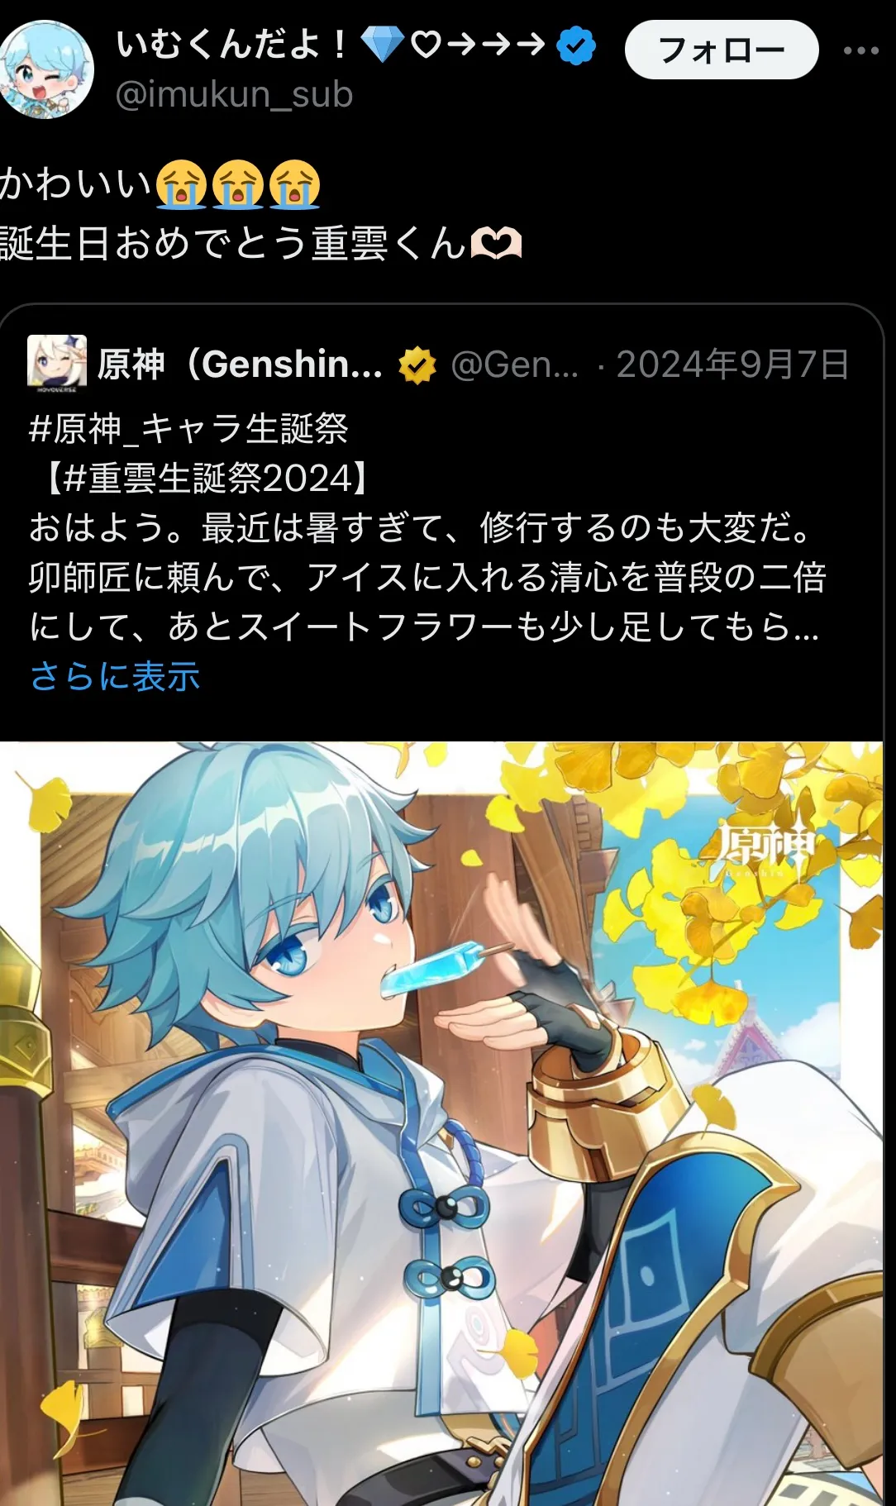
Task: Open the 2024年9月7日 timestamp
Action: click(732, 364)
